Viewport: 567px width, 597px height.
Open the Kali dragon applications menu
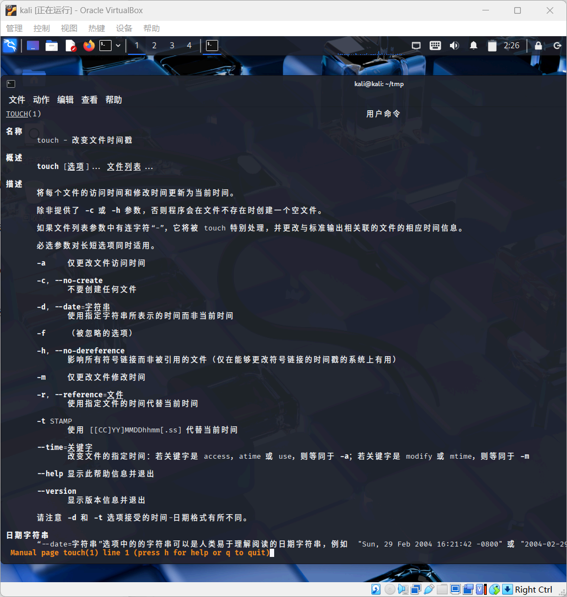tap(10, 46)
